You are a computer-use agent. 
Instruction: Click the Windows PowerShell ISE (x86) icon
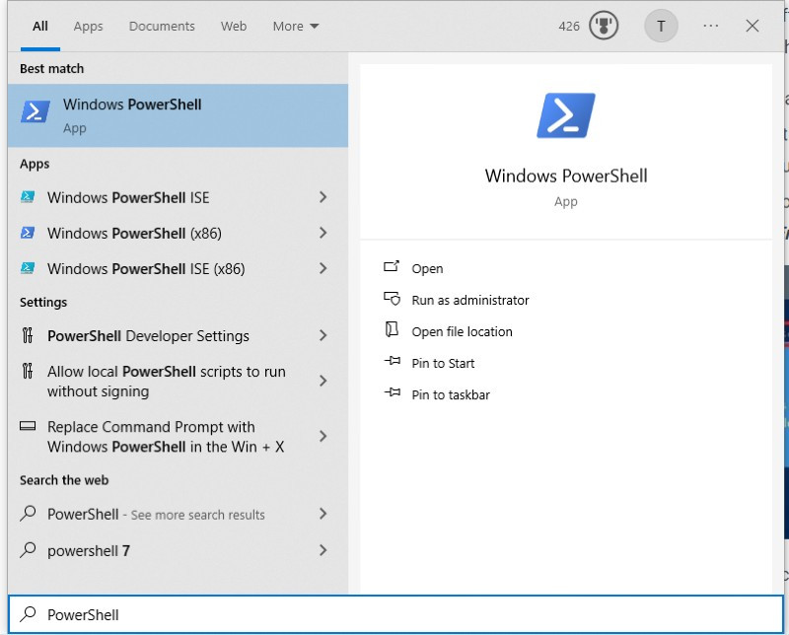click(x=28, y=268)
